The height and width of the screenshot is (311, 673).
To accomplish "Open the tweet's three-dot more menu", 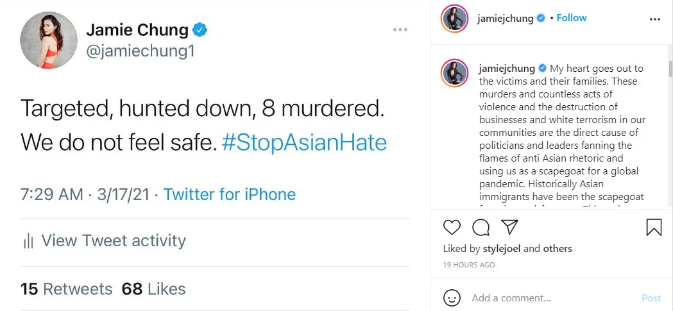I will [400, 29].
